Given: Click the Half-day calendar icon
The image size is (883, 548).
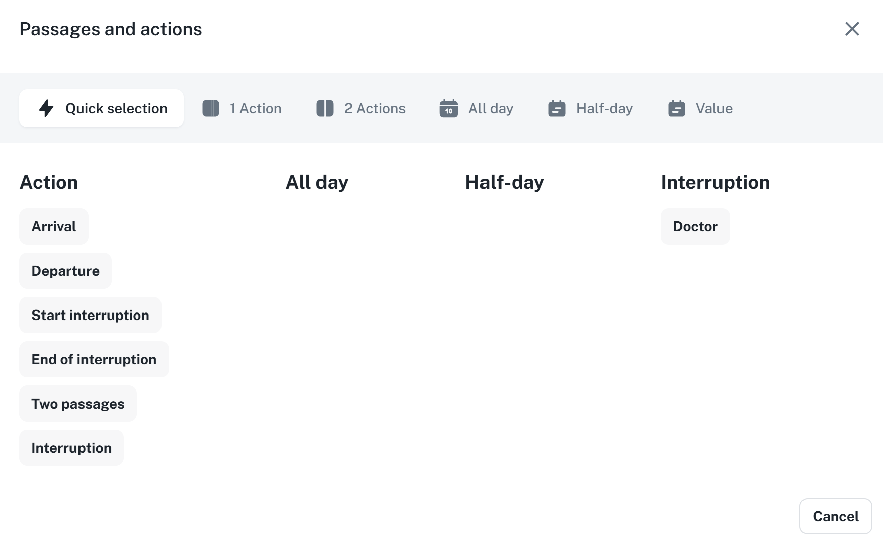Looking at the screenshot, I should pyautogui.click(x=556, y=108).
